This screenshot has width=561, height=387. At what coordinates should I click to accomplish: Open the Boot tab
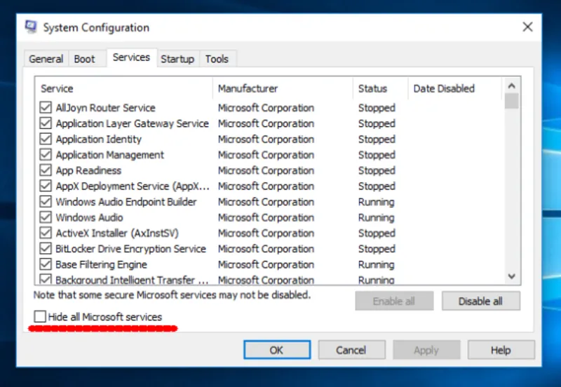point(84,59)
